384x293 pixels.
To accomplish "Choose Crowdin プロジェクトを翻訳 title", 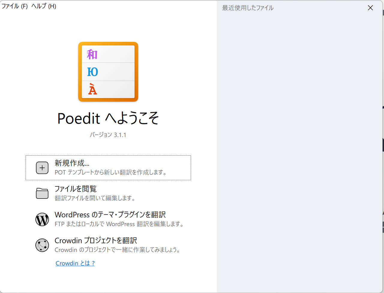I will (x=96, y=240).
